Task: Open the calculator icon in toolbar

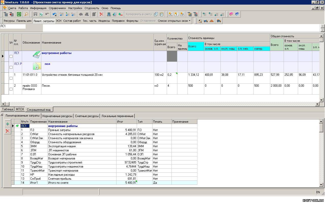Action: tap(109, 14)
